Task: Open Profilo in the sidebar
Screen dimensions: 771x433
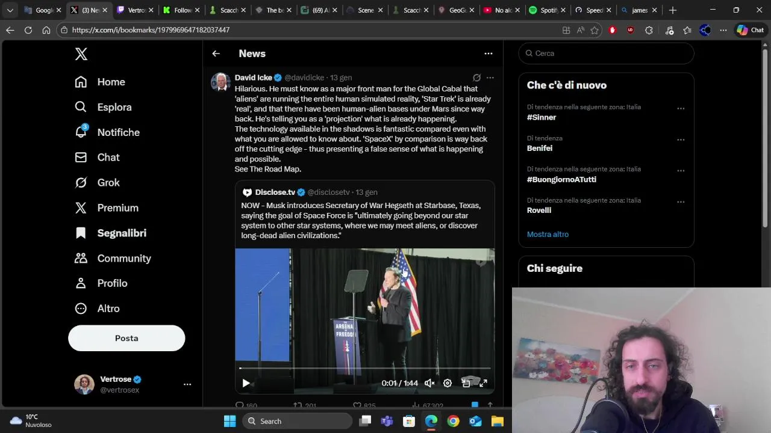Action: pos(101,283)
